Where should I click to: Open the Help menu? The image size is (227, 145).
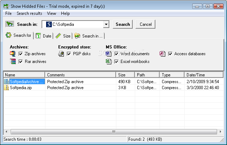(65, 13)
